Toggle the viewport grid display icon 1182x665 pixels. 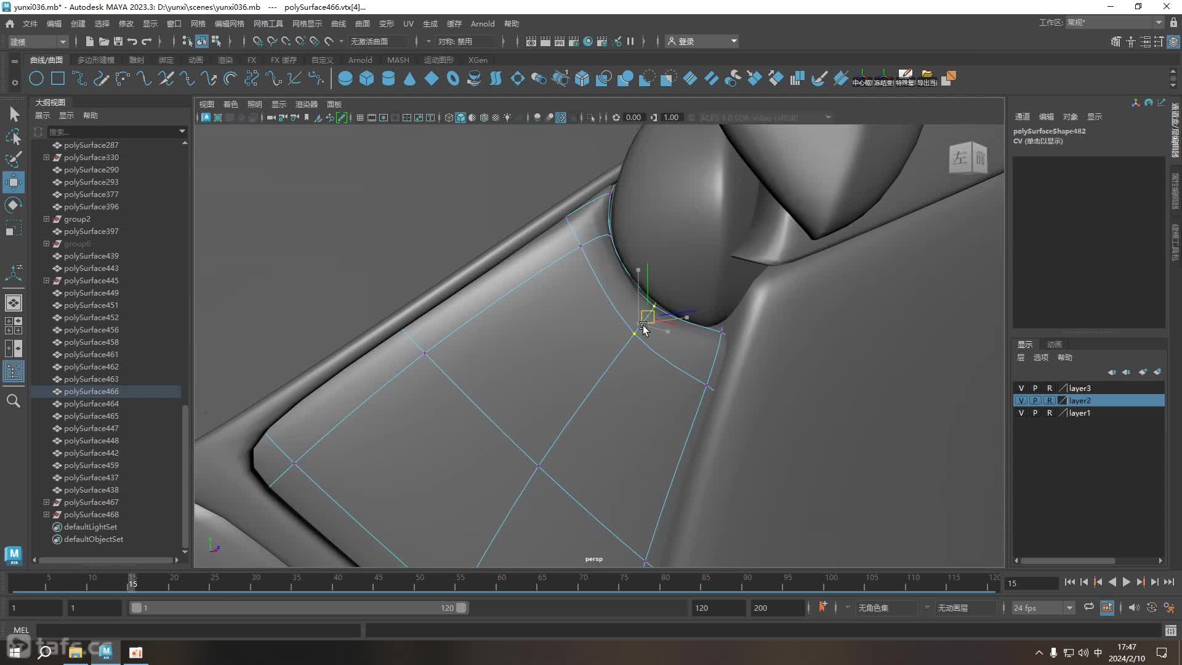click(360, 118)
